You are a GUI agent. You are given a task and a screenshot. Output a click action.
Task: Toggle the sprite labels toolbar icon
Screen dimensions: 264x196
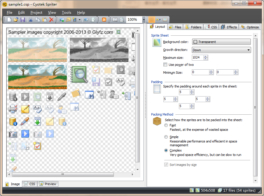coord(158,20)
